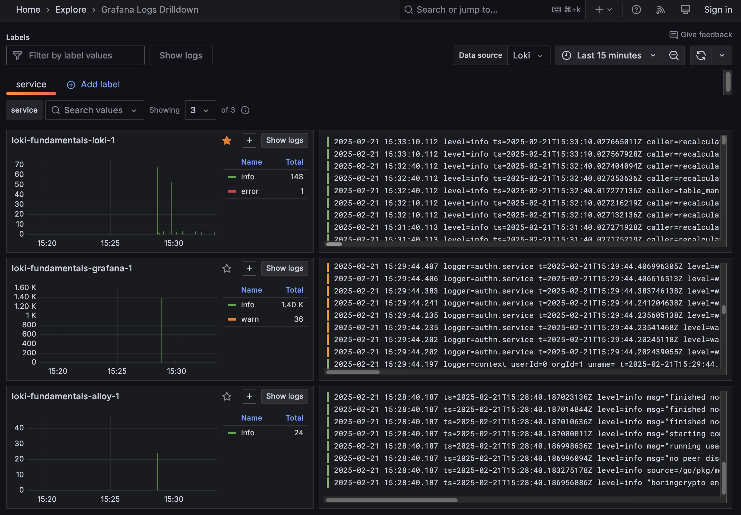Refresh the dashboard using the refresh icon
The image size is (741, 515).
[700, 55]
